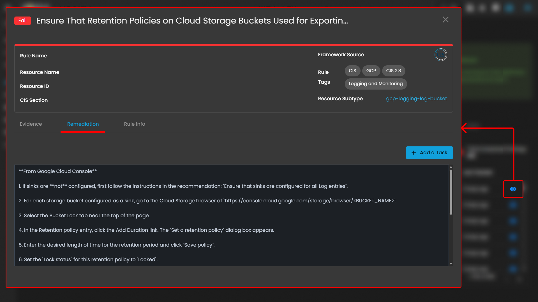538x302 pixels.
Task: Open the gcp-logging-log-bucket subtype link
Action: 416,99
